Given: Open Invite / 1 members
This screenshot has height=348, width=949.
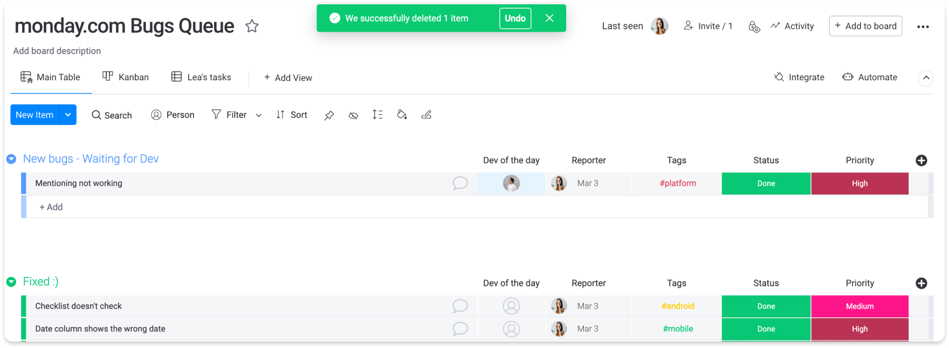Looking at the screenshot, I should (708, 26).
